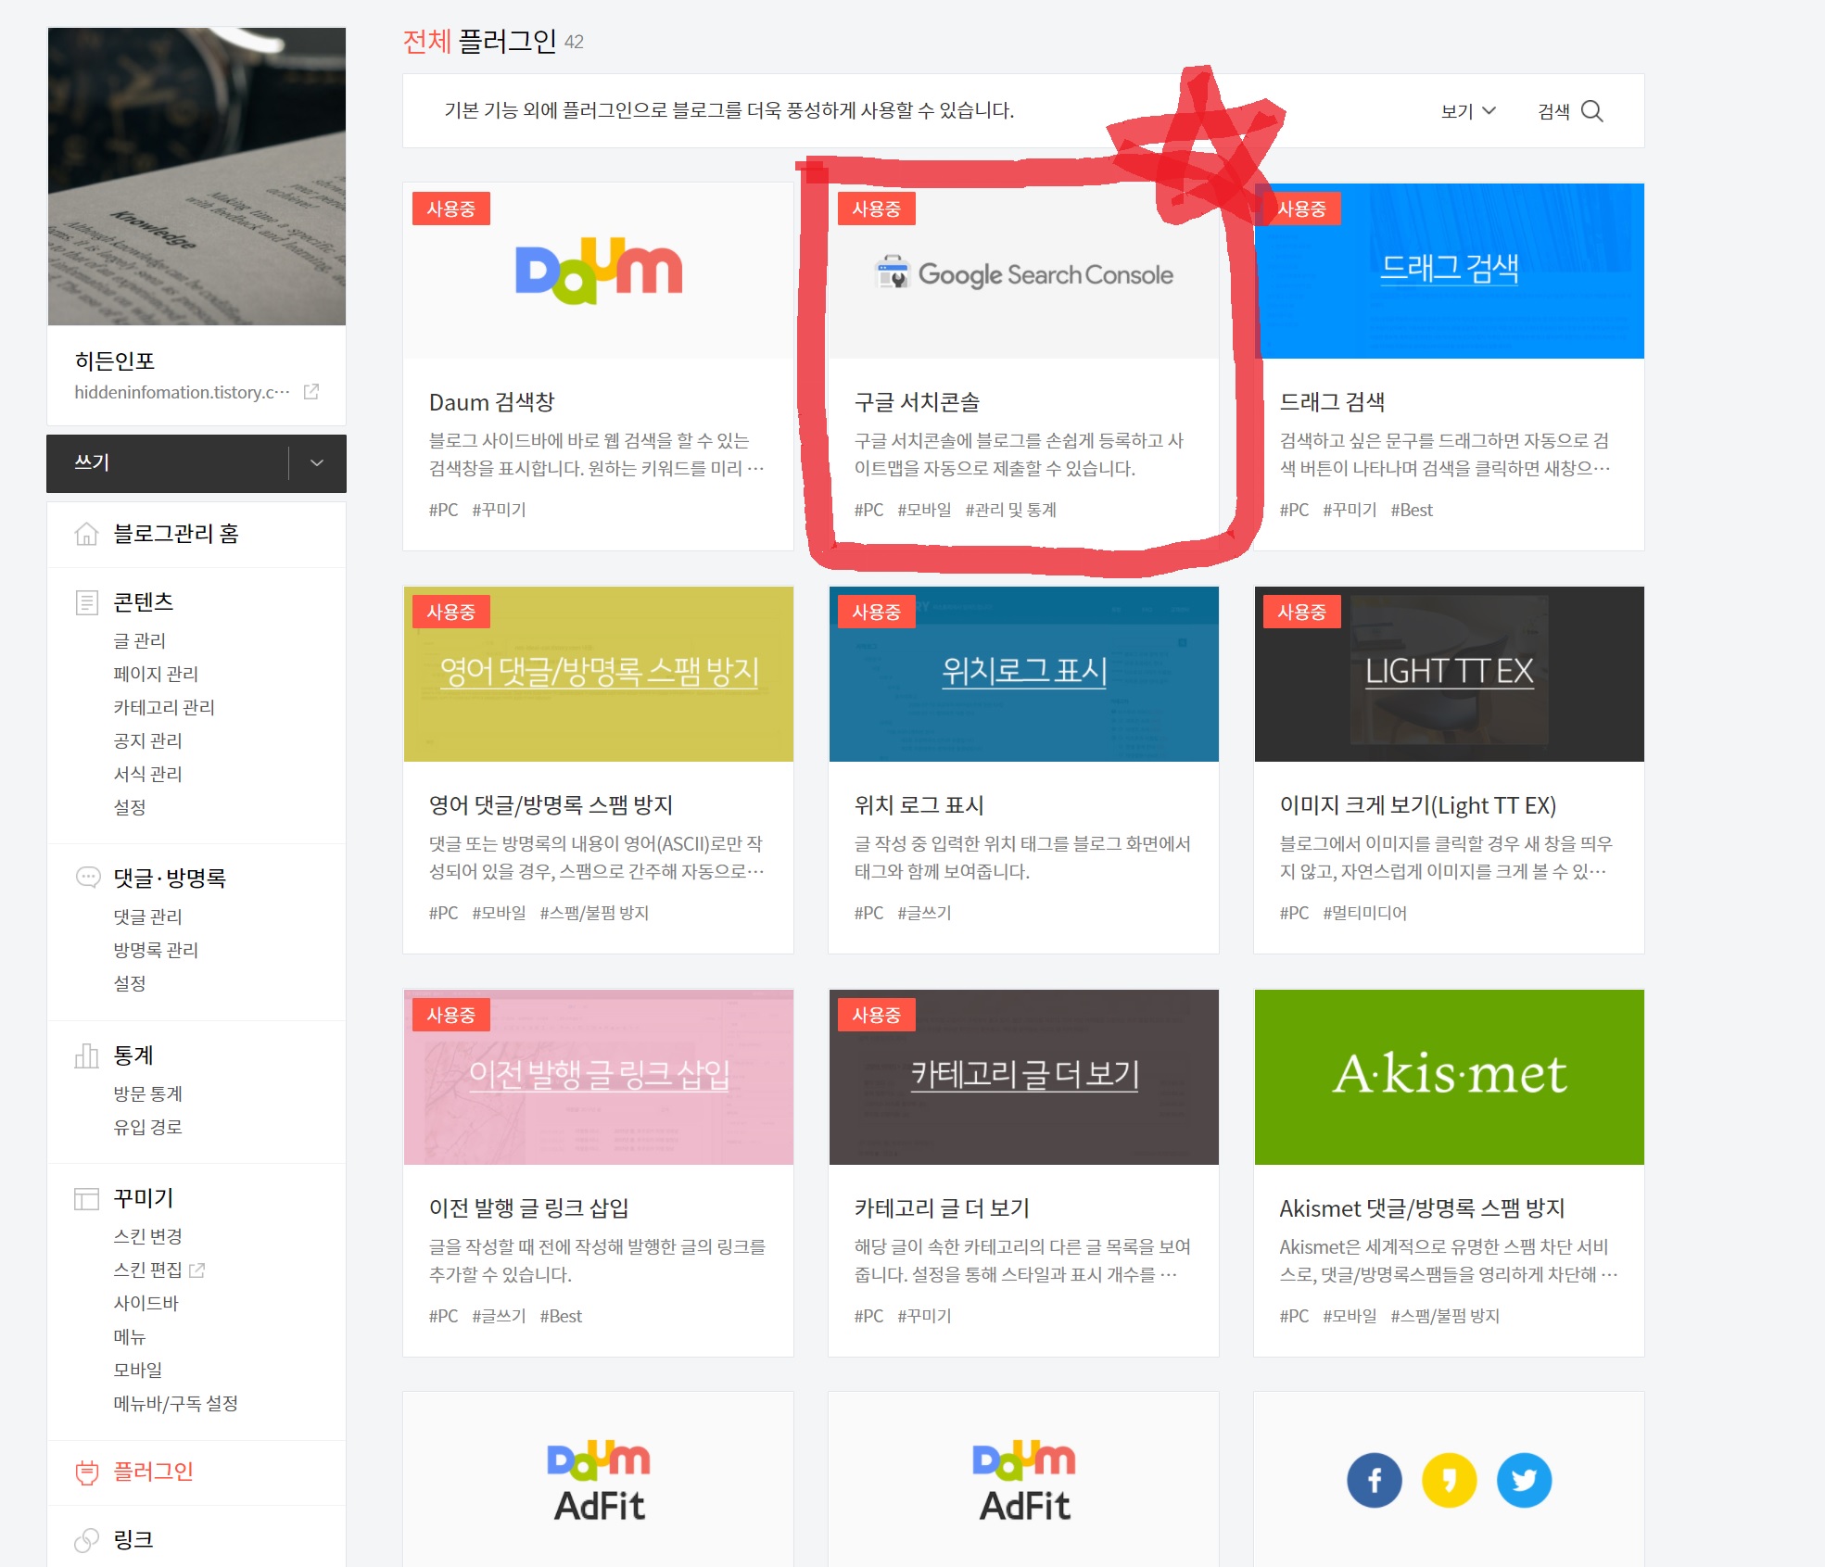The width and height of the screenshot is (1825, 1567).
Task: Click the 꾸미기 layout icon
Action: [86, 1198]
